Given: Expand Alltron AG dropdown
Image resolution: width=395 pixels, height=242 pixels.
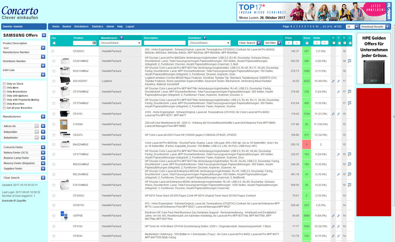Looking at the screenshot, I should click(37, 126).
